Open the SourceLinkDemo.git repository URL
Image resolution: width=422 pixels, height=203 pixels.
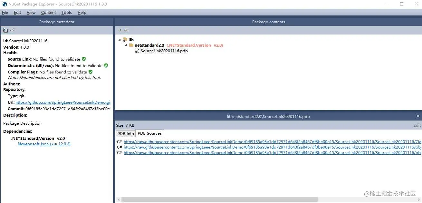click(x=63, y=102)
